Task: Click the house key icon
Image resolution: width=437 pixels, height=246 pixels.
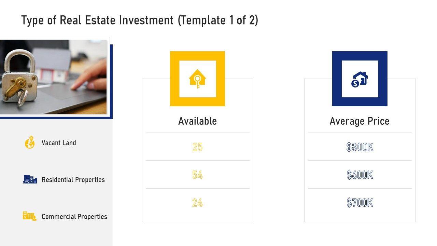Action: (197, 79)
